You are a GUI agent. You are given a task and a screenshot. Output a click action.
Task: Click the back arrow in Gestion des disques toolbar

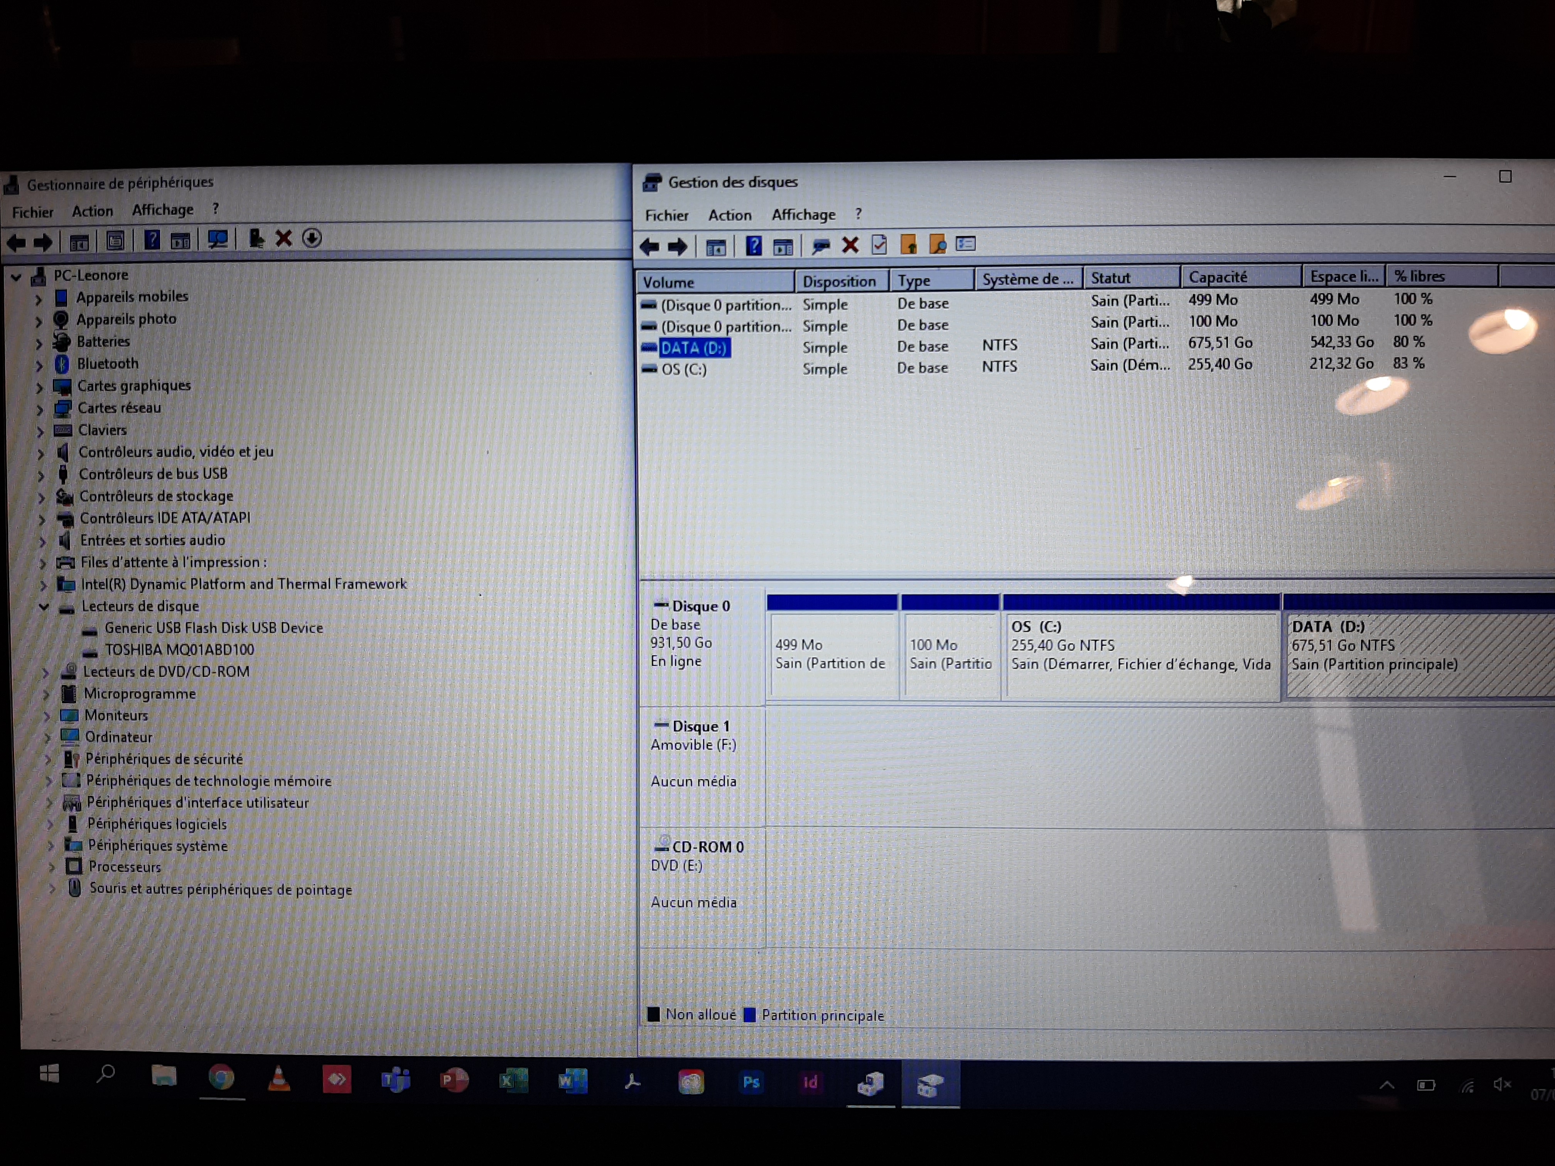649,247
